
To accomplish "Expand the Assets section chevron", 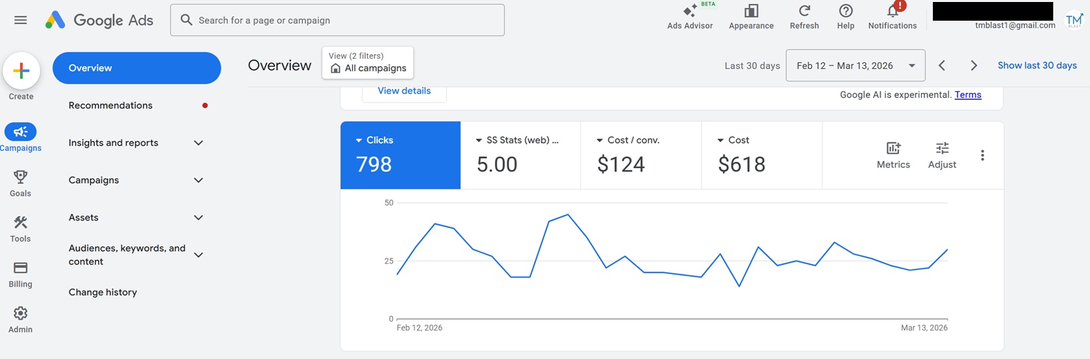I will tap(198, 218).
